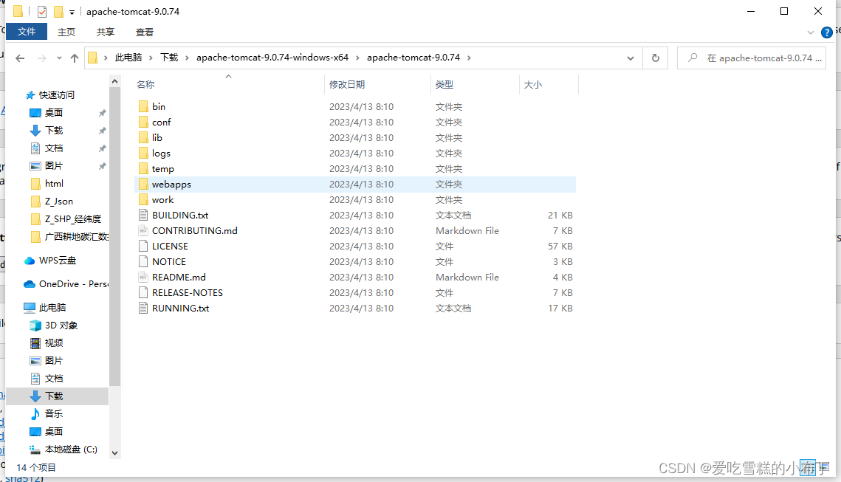841x482 pixels.
Task: Sort by the 大小 column header
Action: coord(549,85)
